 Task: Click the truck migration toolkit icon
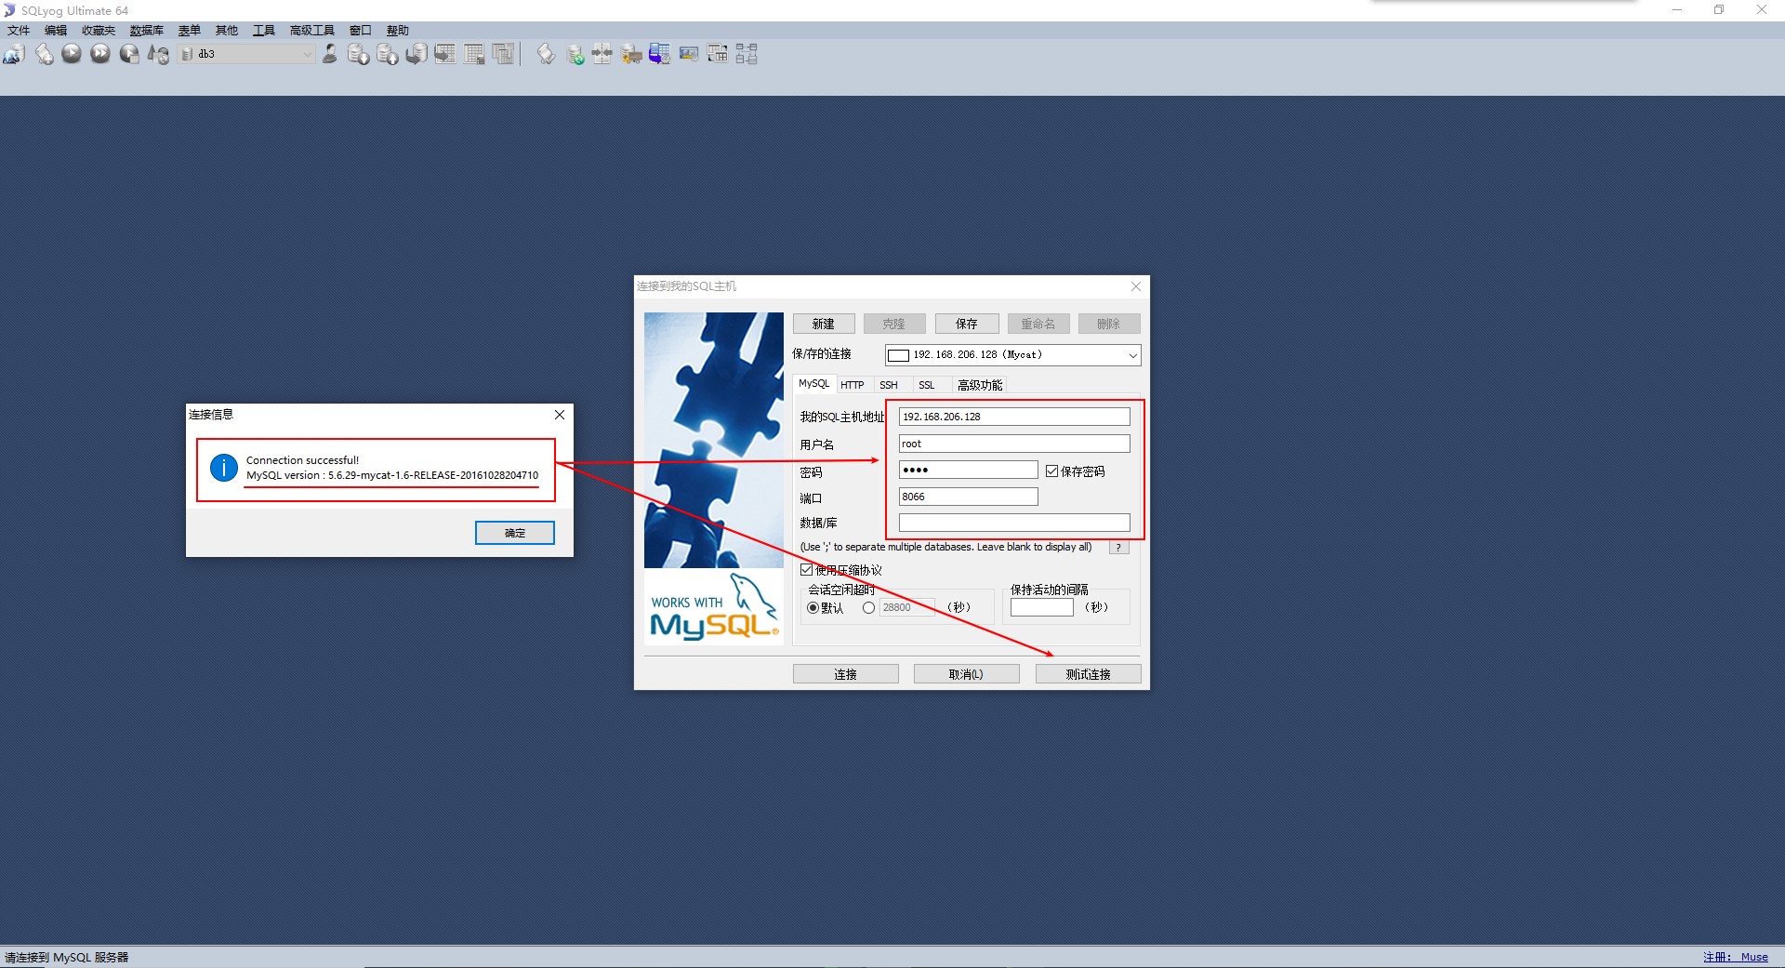point(631,54)
